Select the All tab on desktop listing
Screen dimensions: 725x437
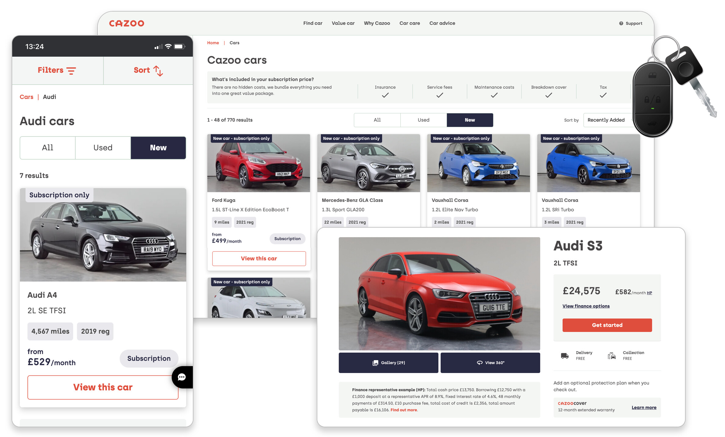[377, 120]
